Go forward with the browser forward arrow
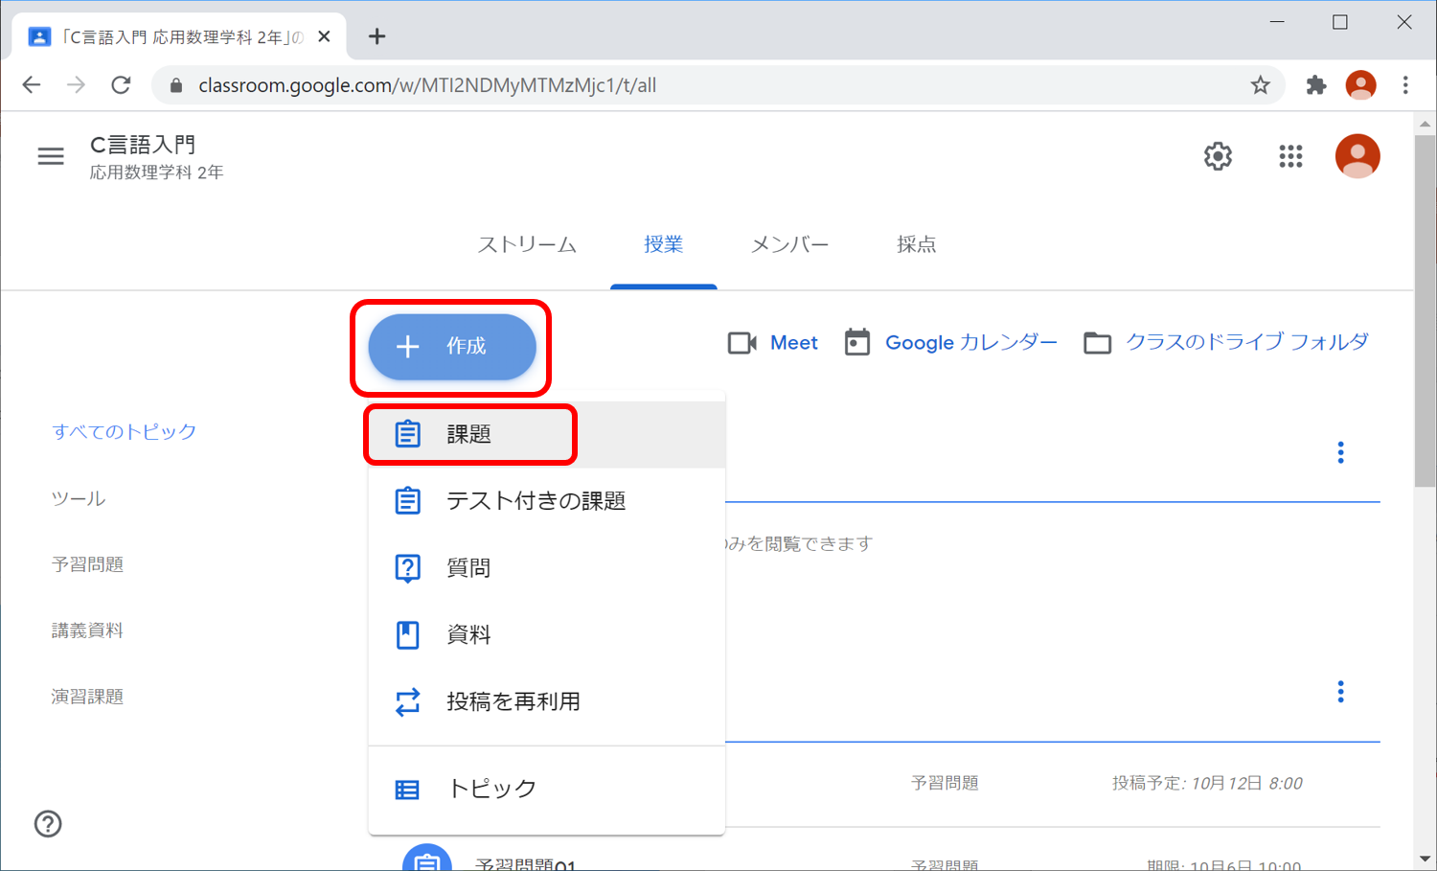 point(76,85)
